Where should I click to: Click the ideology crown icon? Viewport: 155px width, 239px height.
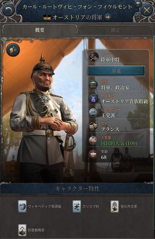pos(93,112)
